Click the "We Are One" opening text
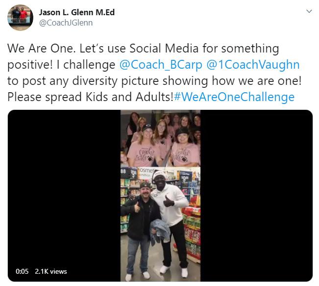Image resolution: width=319 pixels, height=286 pixels. click(x=40, y=49)
